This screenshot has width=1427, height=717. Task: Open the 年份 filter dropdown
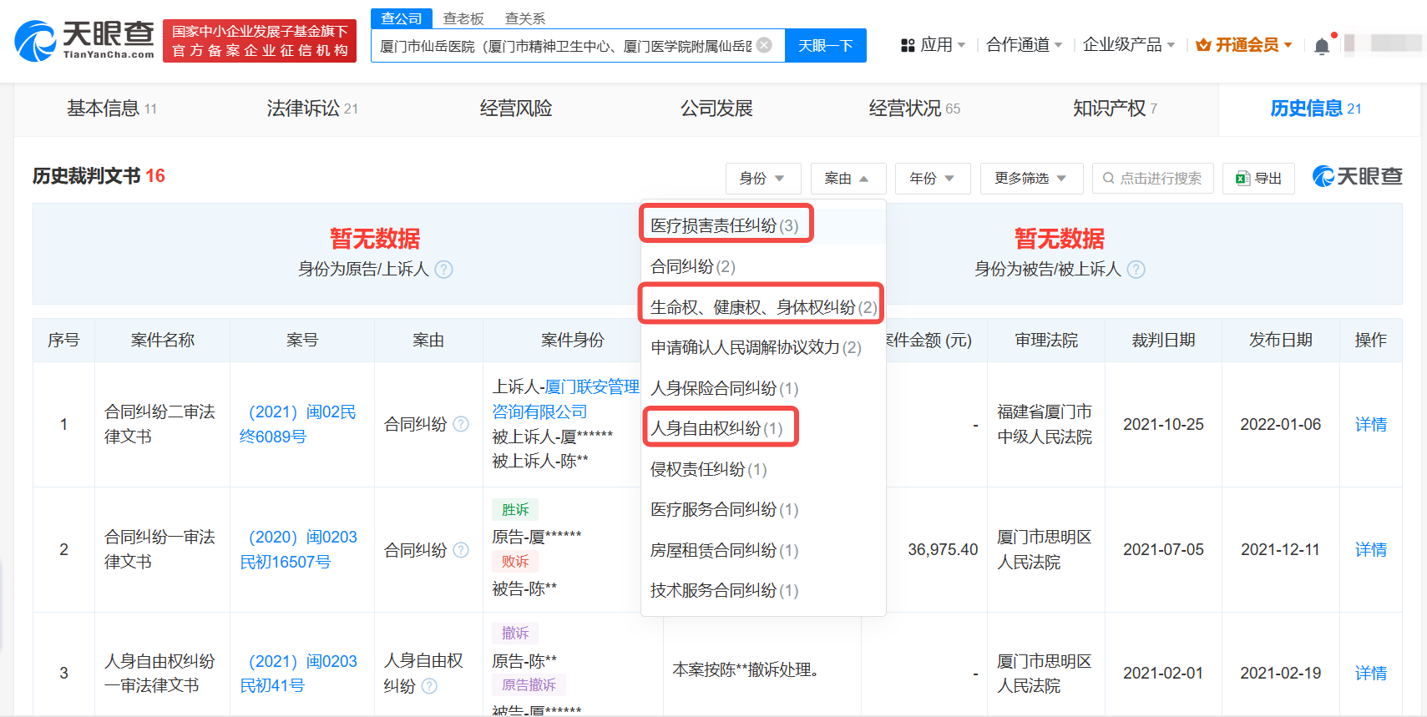933,179
